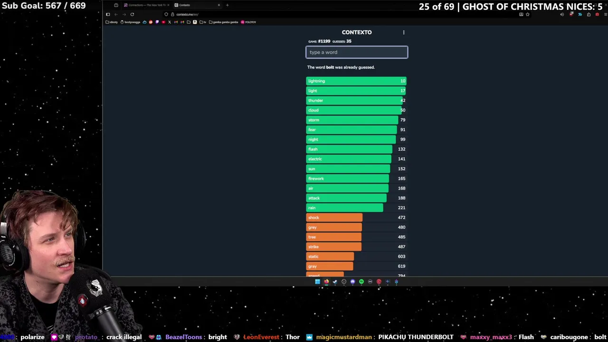Click the 'air' guess row
Viewport: 608px width, 342px height.
(356, 188)
